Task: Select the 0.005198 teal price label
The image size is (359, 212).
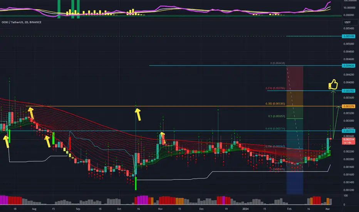Action: pos(349,36)
